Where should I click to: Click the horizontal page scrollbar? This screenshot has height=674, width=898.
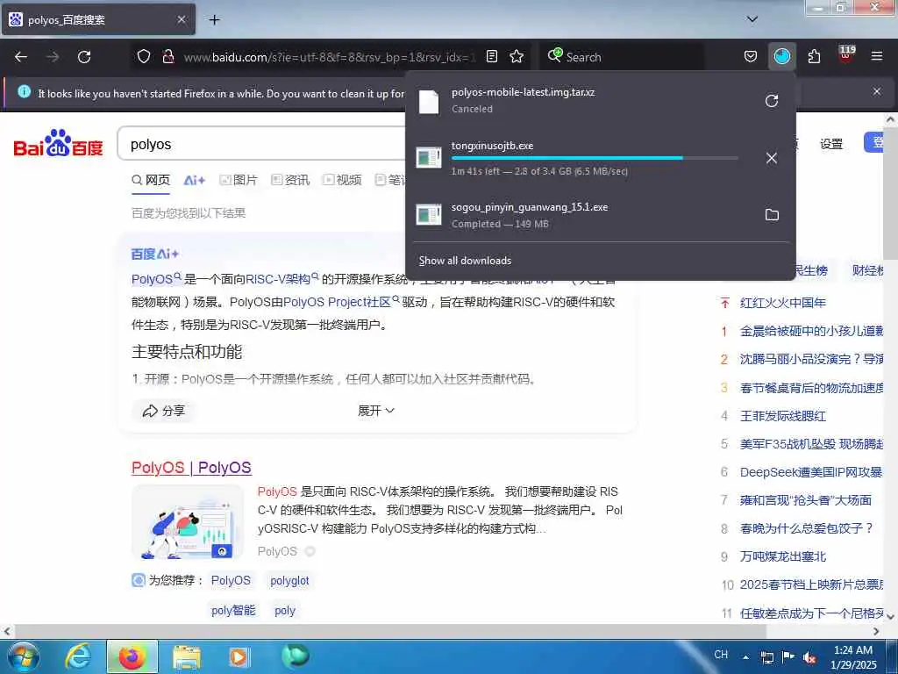click(389, 631)
